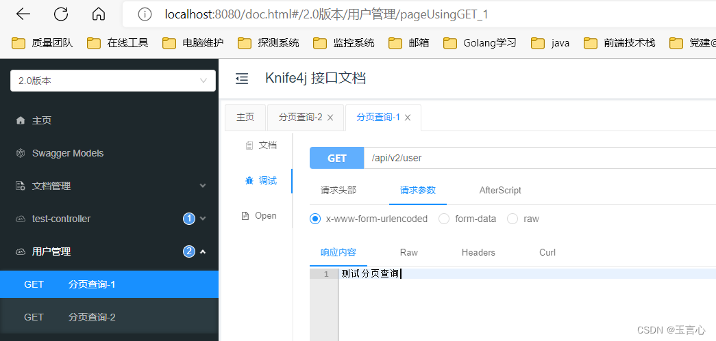Switch to the AfterScript tab
This screenshot has width=716, height=341.
click(500, 190)
